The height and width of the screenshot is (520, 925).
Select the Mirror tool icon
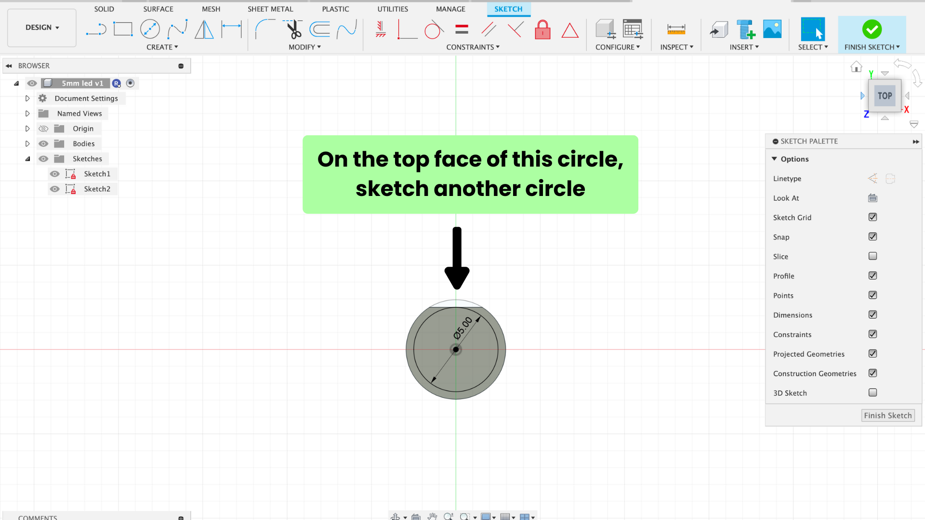coord(204,29)
